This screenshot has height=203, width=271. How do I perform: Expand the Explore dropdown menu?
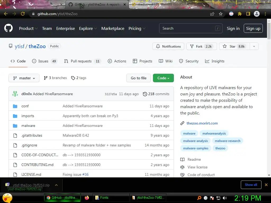tap(88, 28)
